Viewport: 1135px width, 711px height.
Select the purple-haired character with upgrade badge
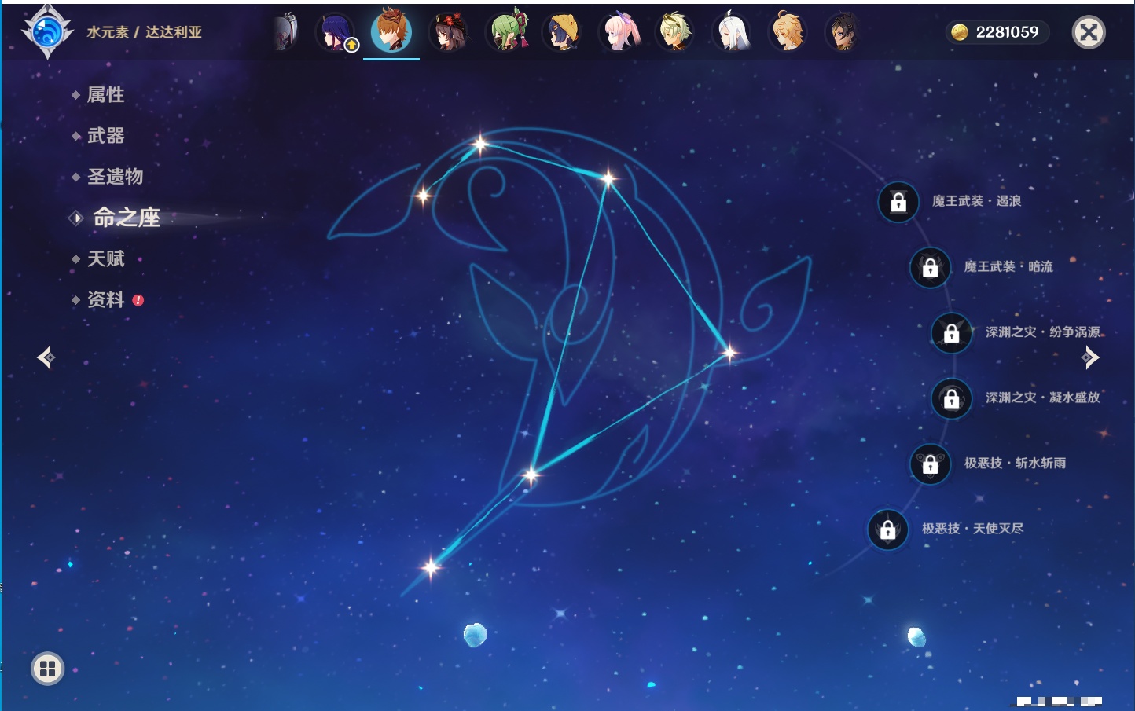[x=336, y=32]
